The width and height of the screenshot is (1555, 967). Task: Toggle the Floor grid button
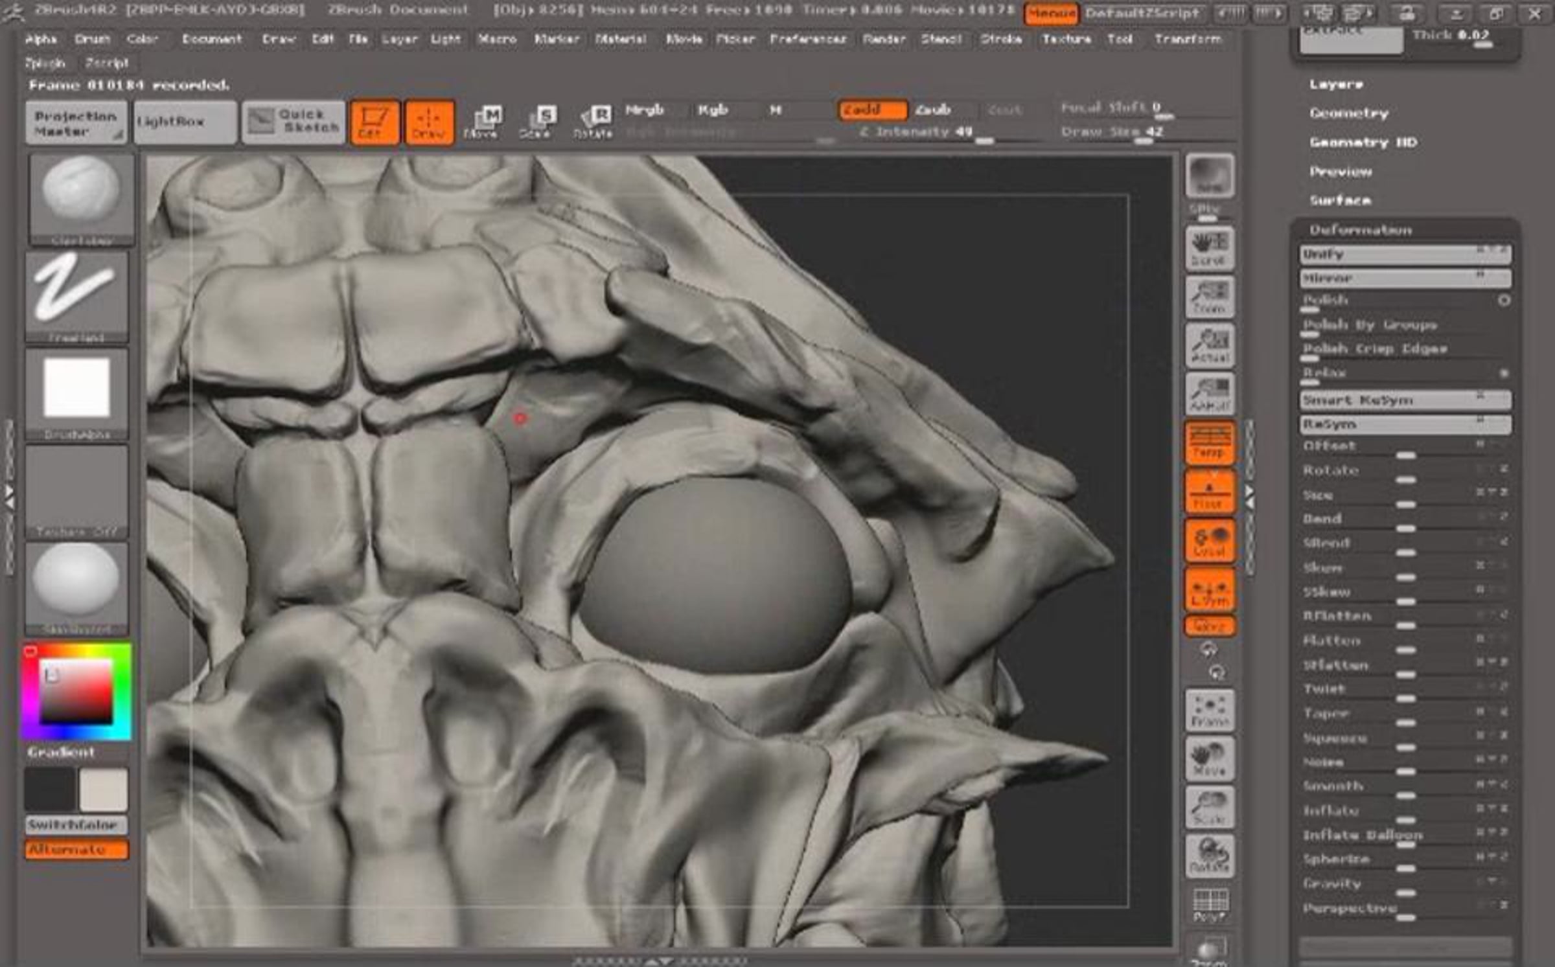1209,492
